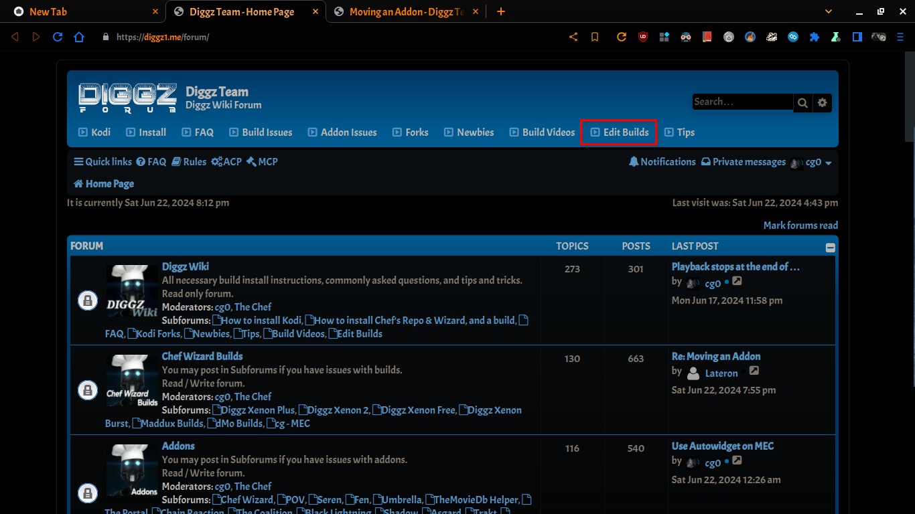
Task: Open the FAQ item in blue navigation bar
Action: click(x=198, y=133)
